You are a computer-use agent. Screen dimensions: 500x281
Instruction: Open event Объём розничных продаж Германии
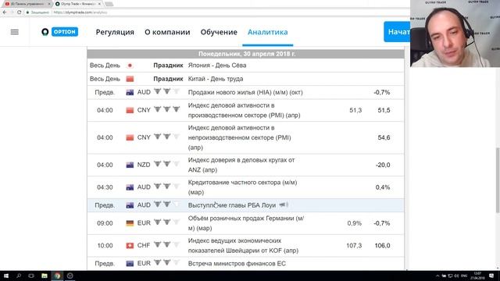click(x=246, y=223)
